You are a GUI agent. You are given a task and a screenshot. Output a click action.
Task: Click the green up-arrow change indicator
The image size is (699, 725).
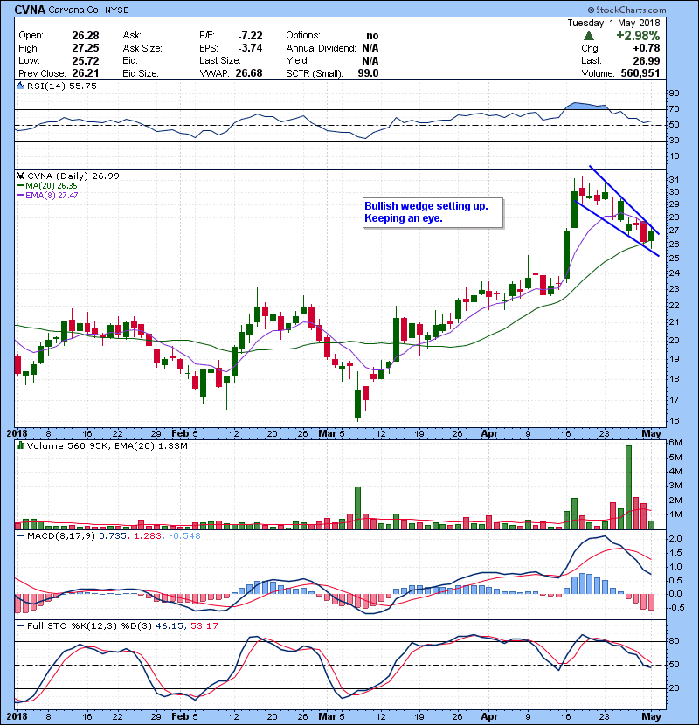coord(588,36)
